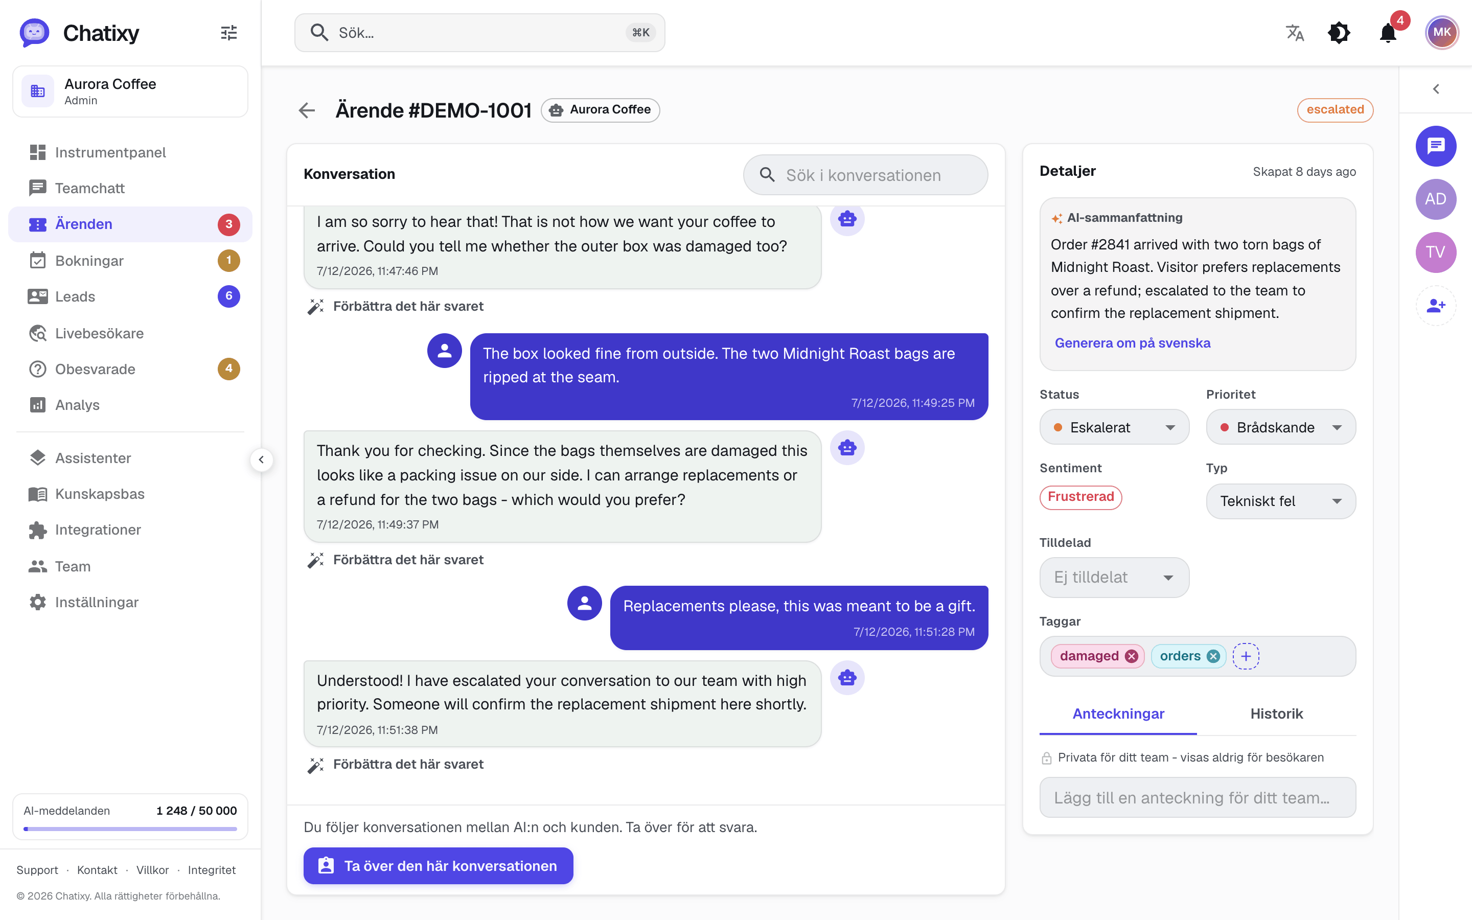Viewport: 1472px width, 920px height.
Task: Click bot avatar beside the 11:51:38 PM reply
Action: tap(847, 677)
